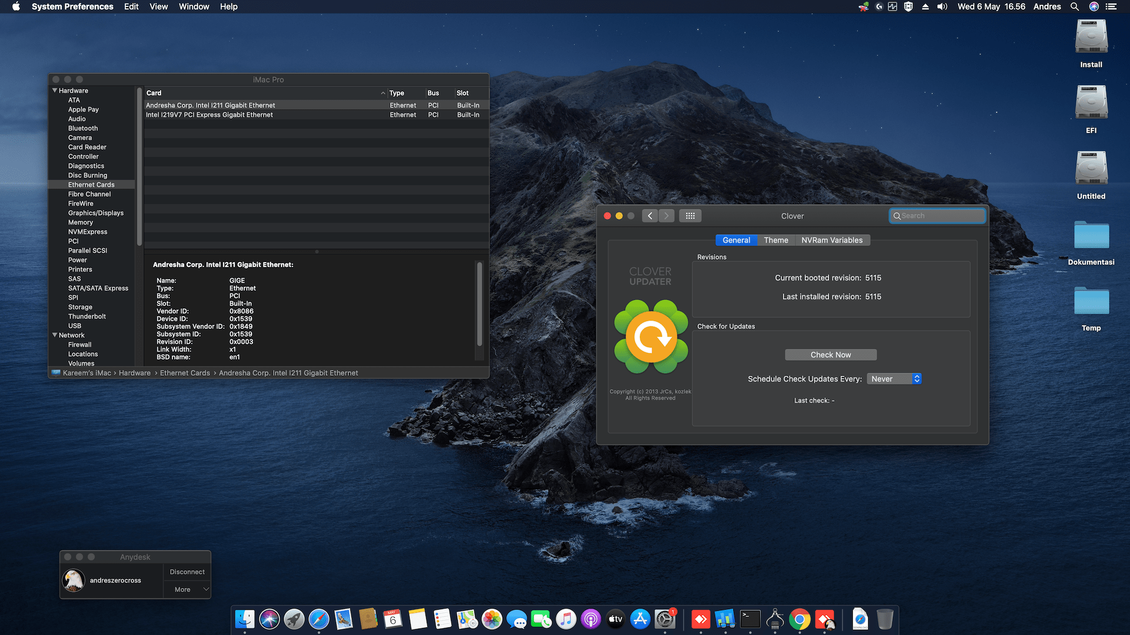Open Photos icon in dock
Viewport: 1130px width, 635px height.
click(x=492, y=619)
